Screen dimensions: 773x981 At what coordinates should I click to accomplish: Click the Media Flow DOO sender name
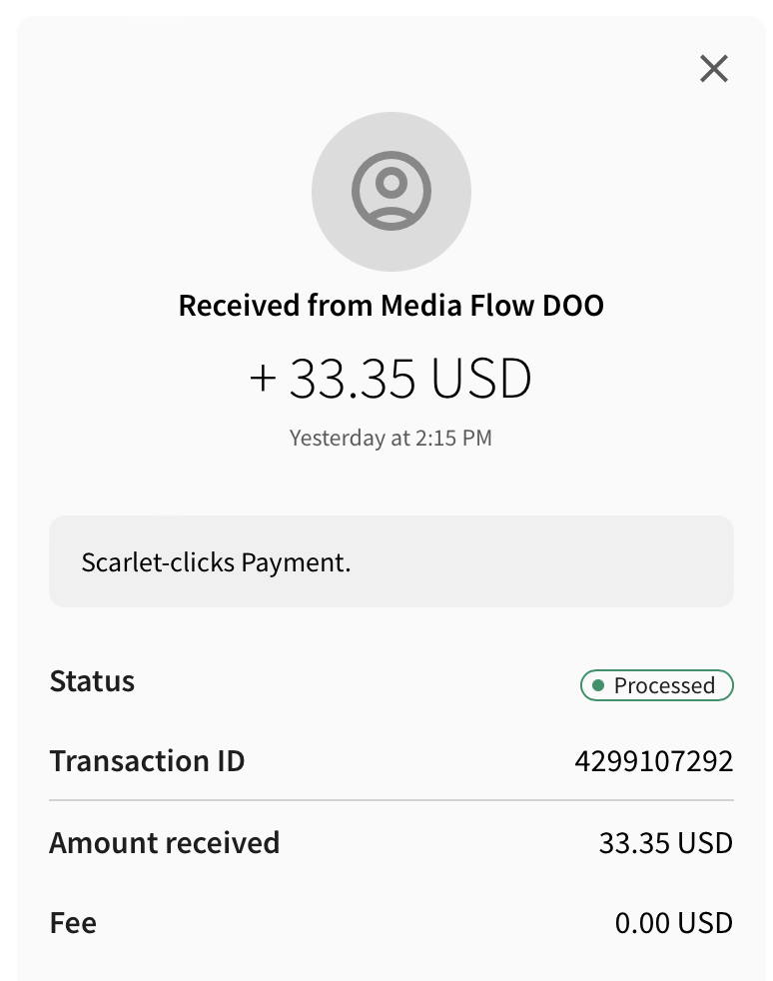[492, 306]
